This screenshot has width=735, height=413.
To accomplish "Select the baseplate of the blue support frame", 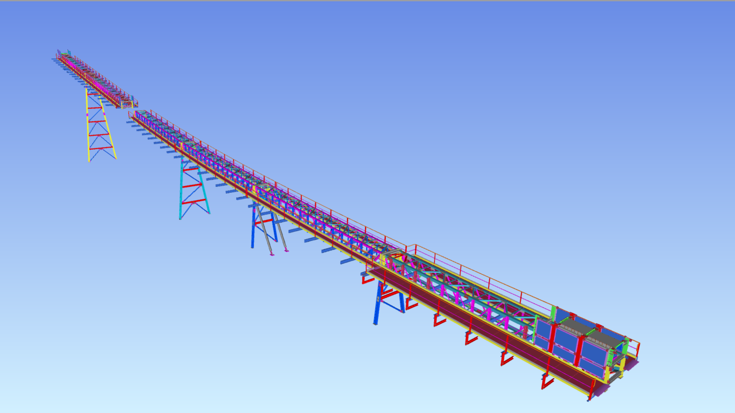I will click(x=375, y=324).
